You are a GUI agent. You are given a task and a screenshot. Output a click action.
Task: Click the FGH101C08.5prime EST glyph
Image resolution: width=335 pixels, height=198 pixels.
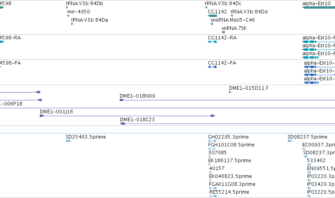pos(211,149)
